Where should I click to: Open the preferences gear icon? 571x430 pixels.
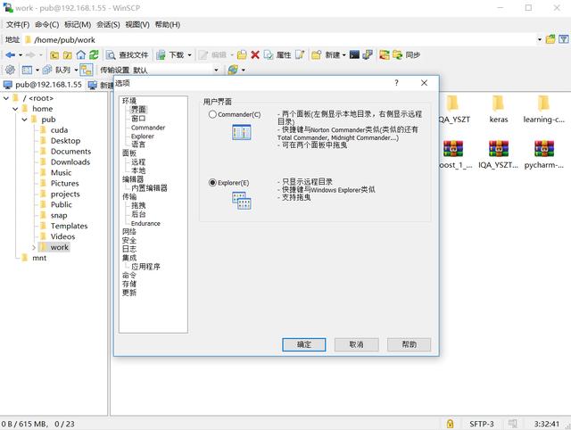[x=10, y=70]
